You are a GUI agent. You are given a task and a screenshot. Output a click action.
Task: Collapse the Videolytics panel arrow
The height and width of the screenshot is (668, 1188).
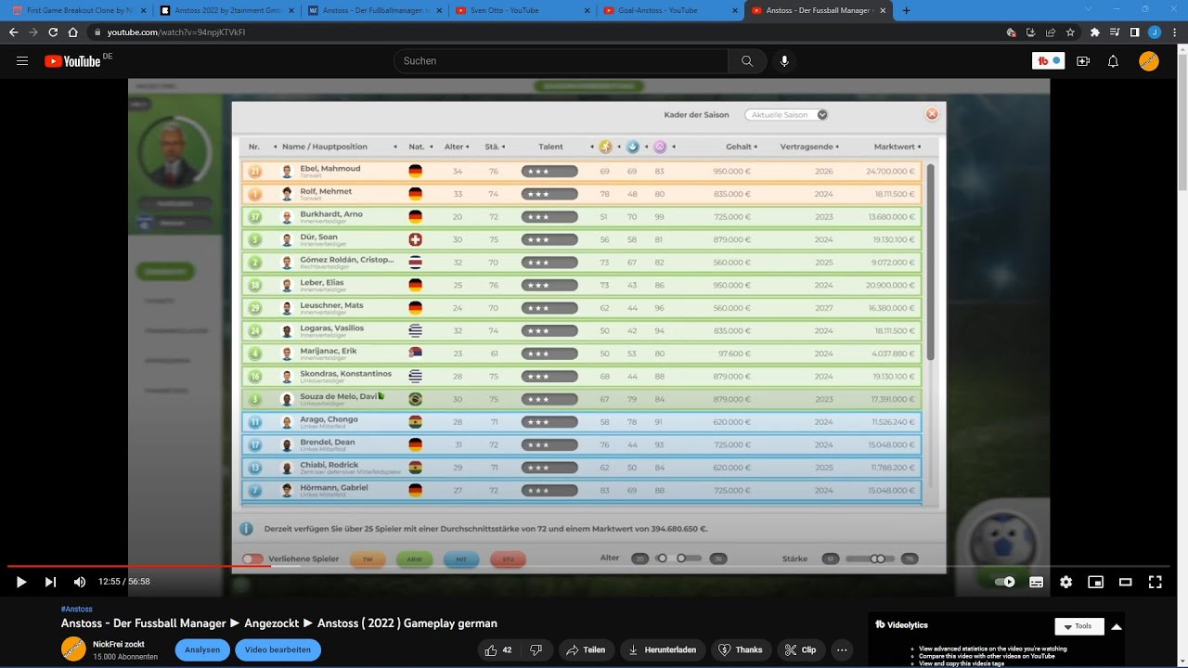coord(1117,626)
